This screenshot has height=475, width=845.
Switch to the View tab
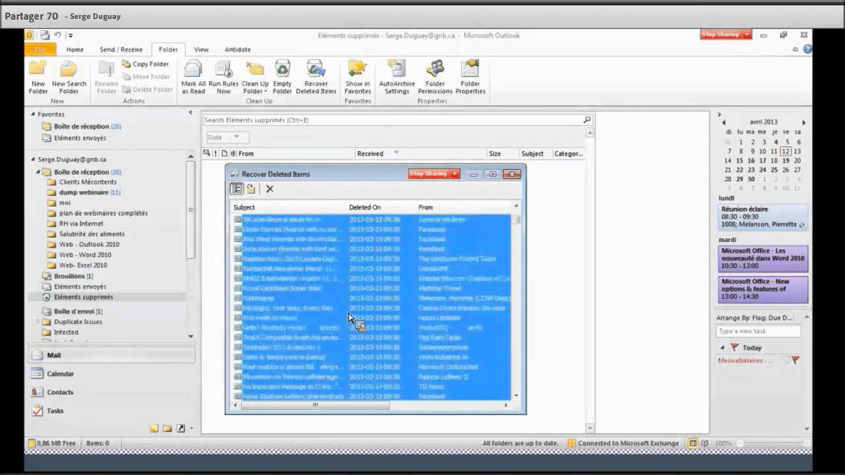[201, 49]
